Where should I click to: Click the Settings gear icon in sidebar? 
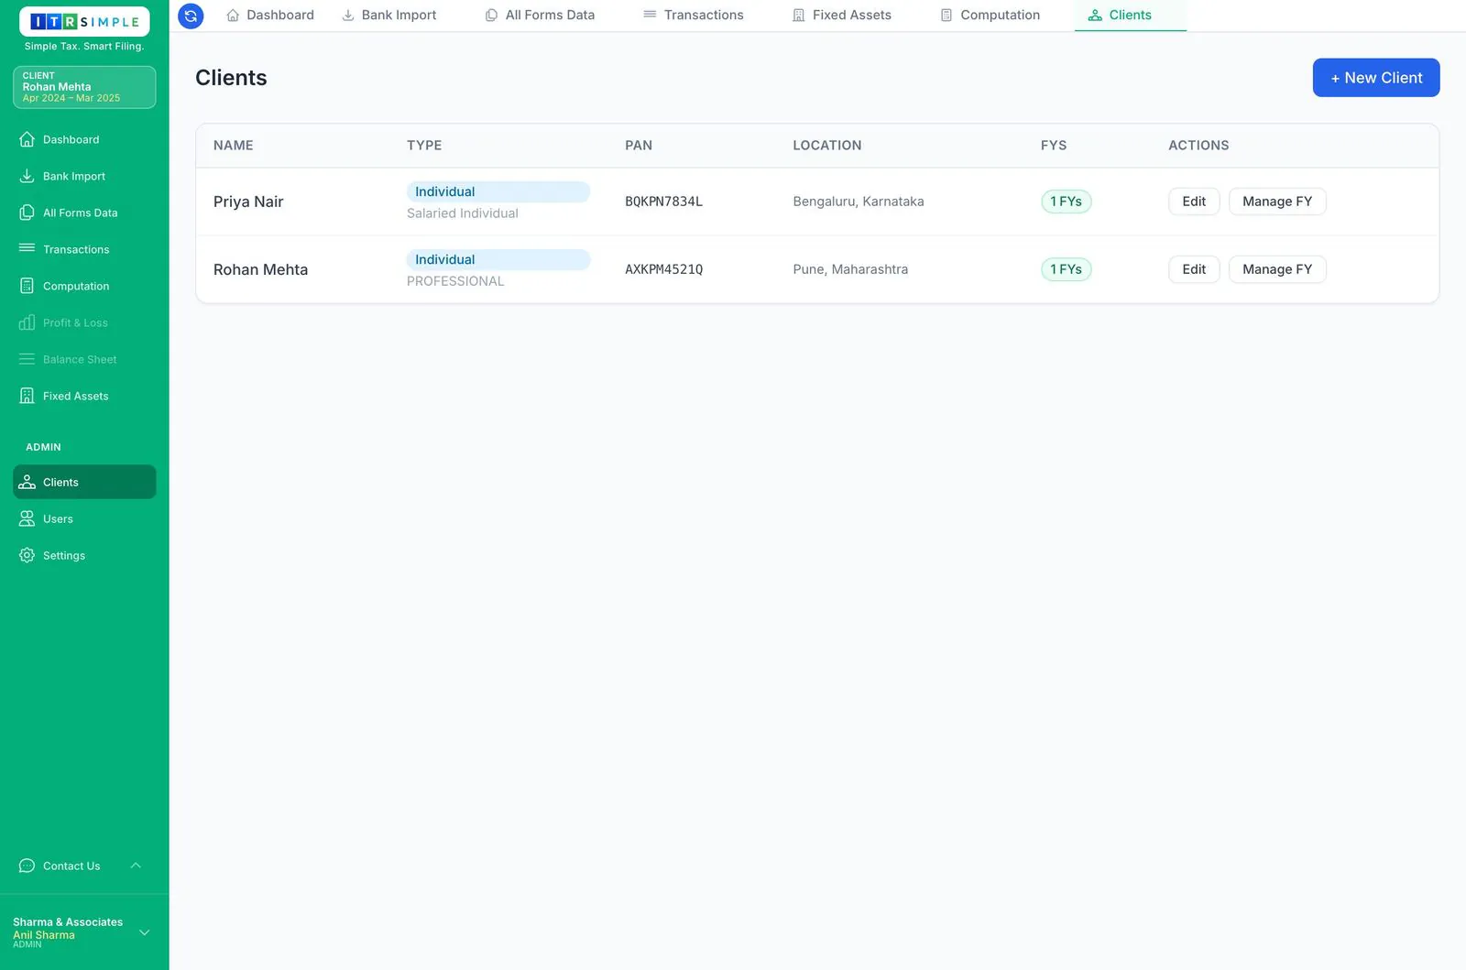tap(27, 555)
